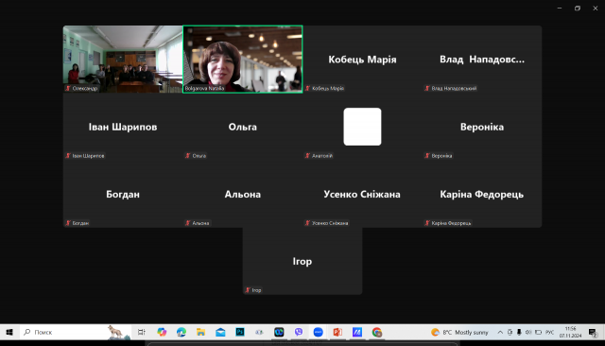Click muted mic icon beside Анатолій label
Screen dimensions: 605x346
pos(307,156)
